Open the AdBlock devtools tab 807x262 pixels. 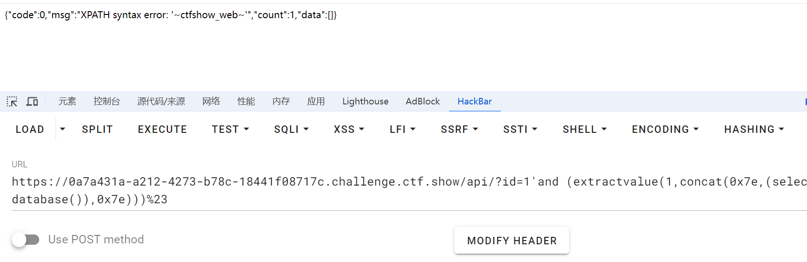[423, 102]
